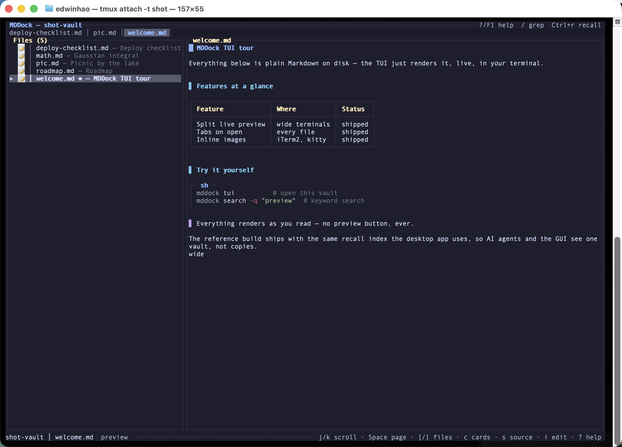Click the 'Try it yourself' heading
Image resolution: width=622 pixels, height=447 pixels.
click(x=225, y=170)
